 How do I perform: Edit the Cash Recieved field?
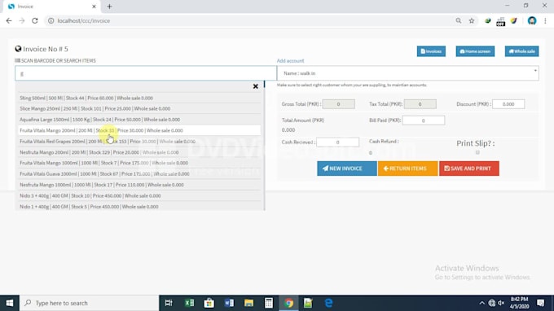point(337,142)
